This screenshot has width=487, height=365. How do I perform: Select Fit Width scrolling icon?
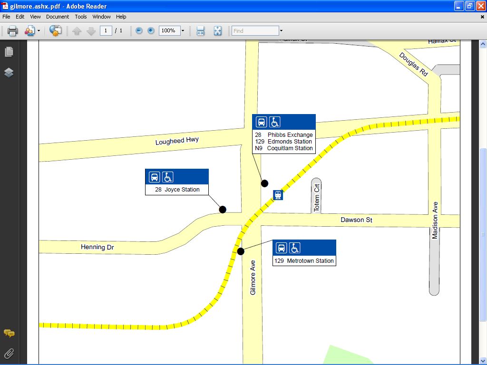click(x=201, y=31)
